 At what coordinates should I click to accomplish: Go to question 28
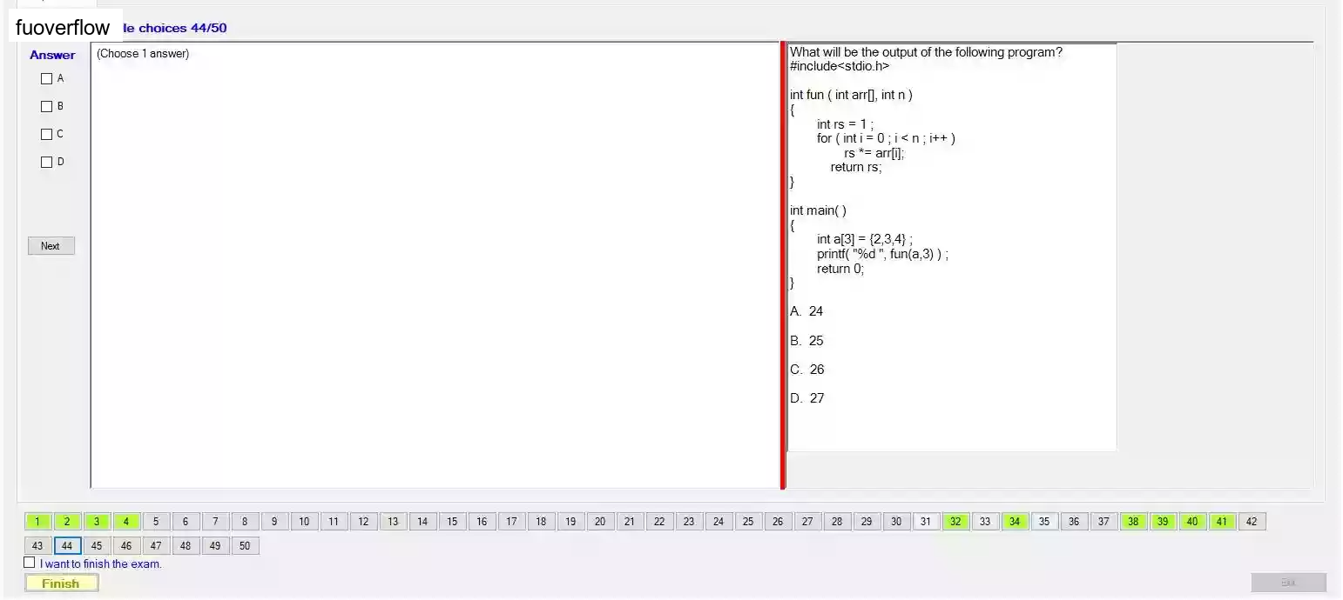tap(837, 522)
